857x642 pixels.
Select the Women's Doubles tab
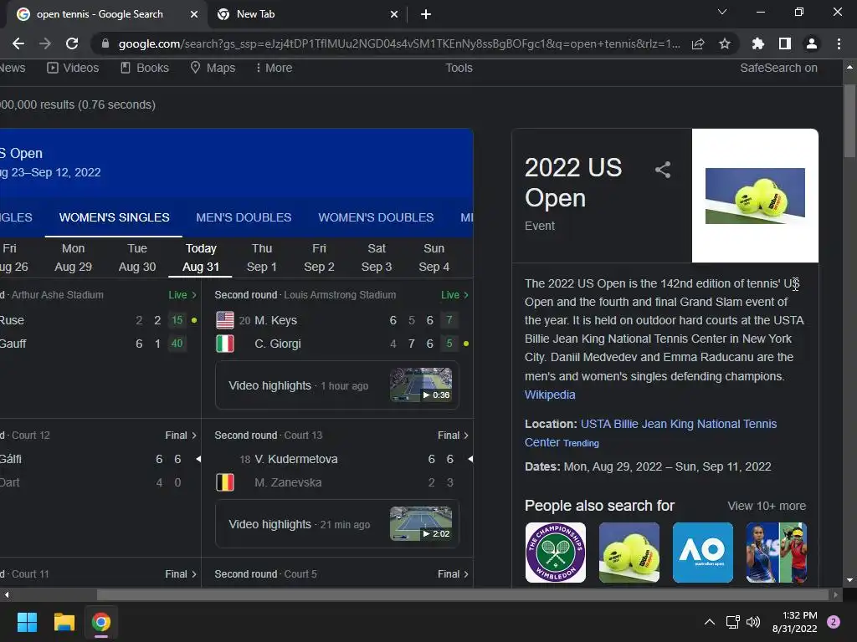pos(376,217)
